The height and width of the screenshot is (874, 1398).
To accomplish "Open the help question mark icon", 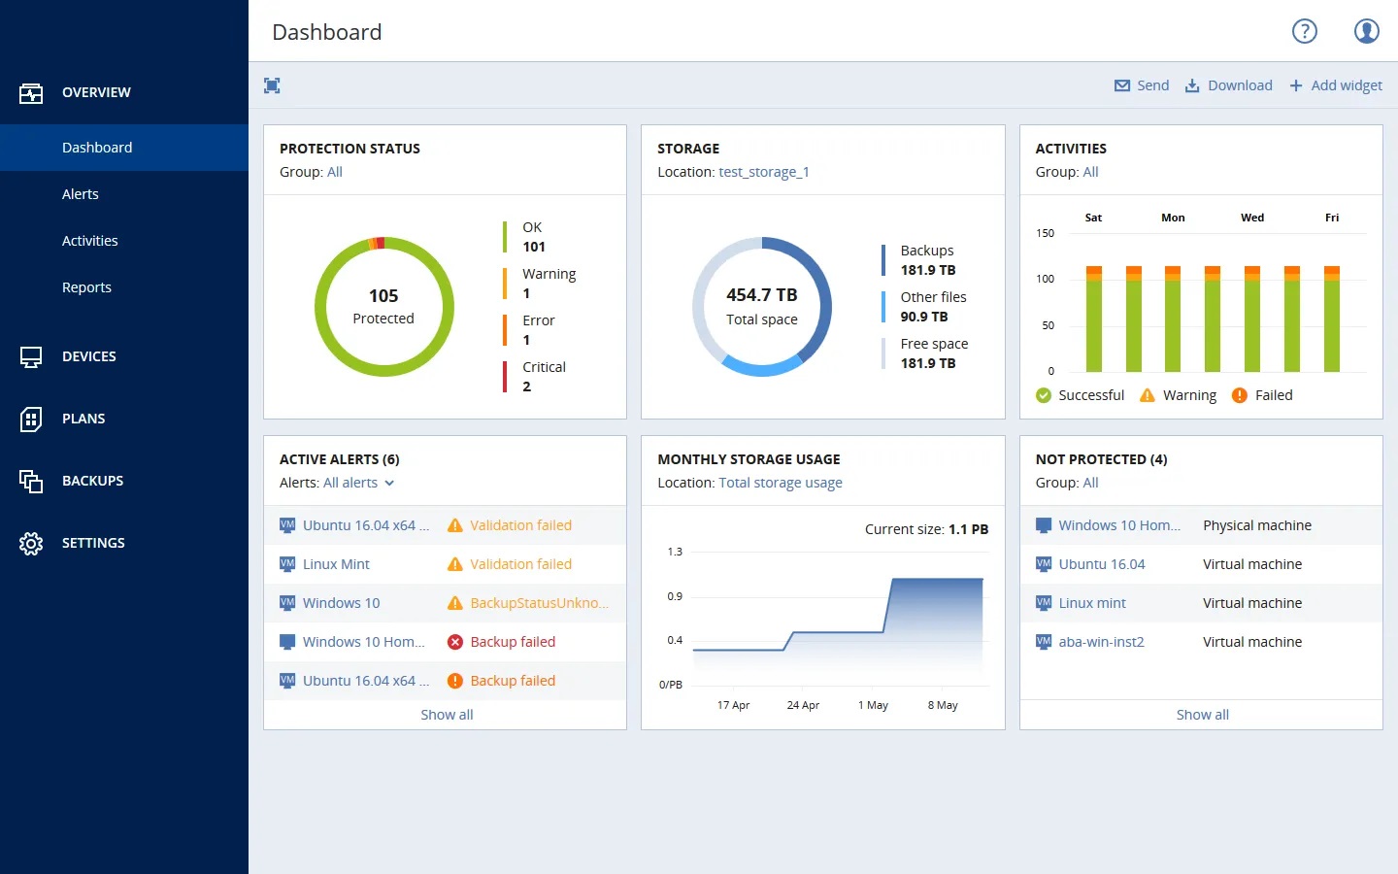I will [x=1304, y=31].
